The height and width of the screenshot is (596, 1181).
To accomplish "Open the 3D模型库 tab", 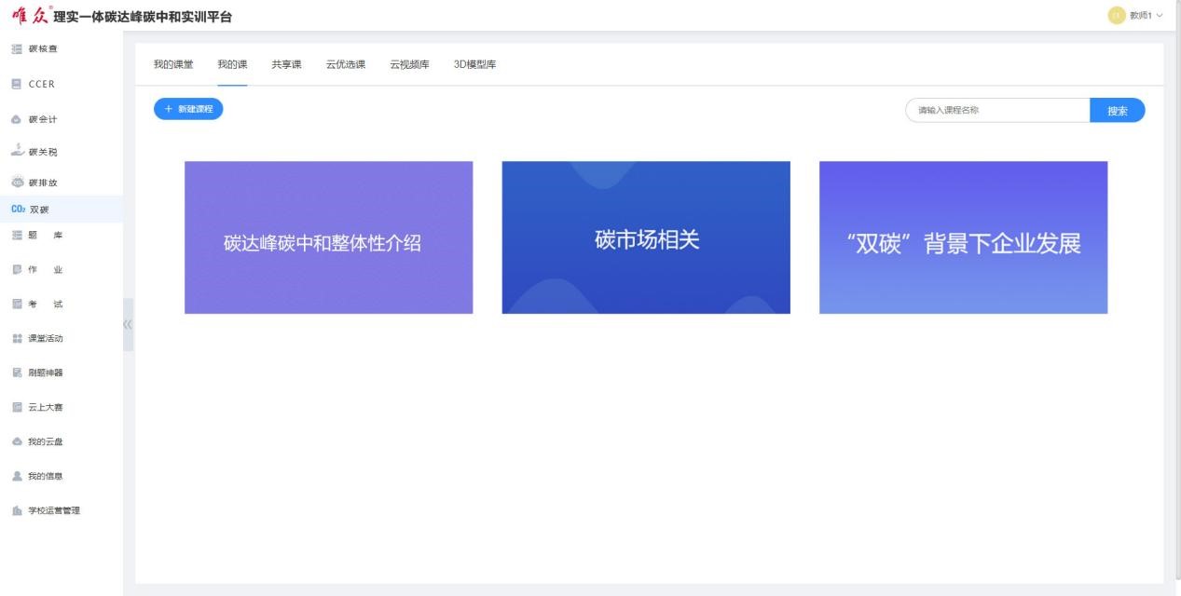I will point(474,64).
